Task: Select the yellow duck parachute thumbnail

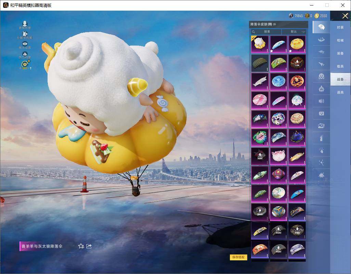Action: [297, 44]
